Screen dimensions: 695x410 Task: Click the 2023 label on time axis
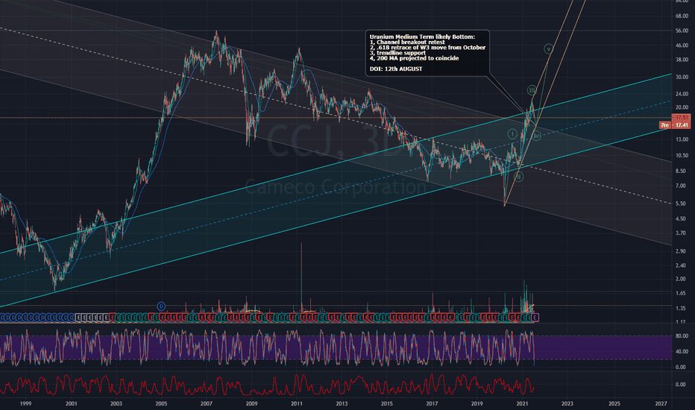coord(567,404)
